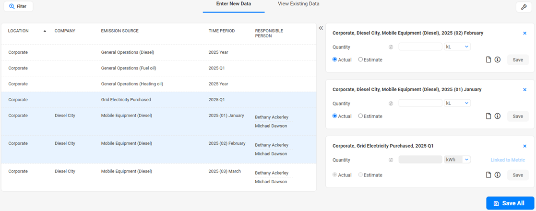Click quantity info icon in February card

[x=391, y=47]
